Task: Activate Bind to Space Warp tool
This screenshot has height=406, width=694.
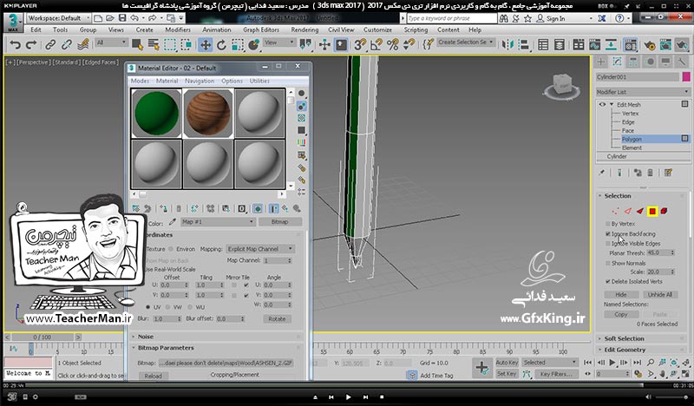Action: tap(82, 45)
